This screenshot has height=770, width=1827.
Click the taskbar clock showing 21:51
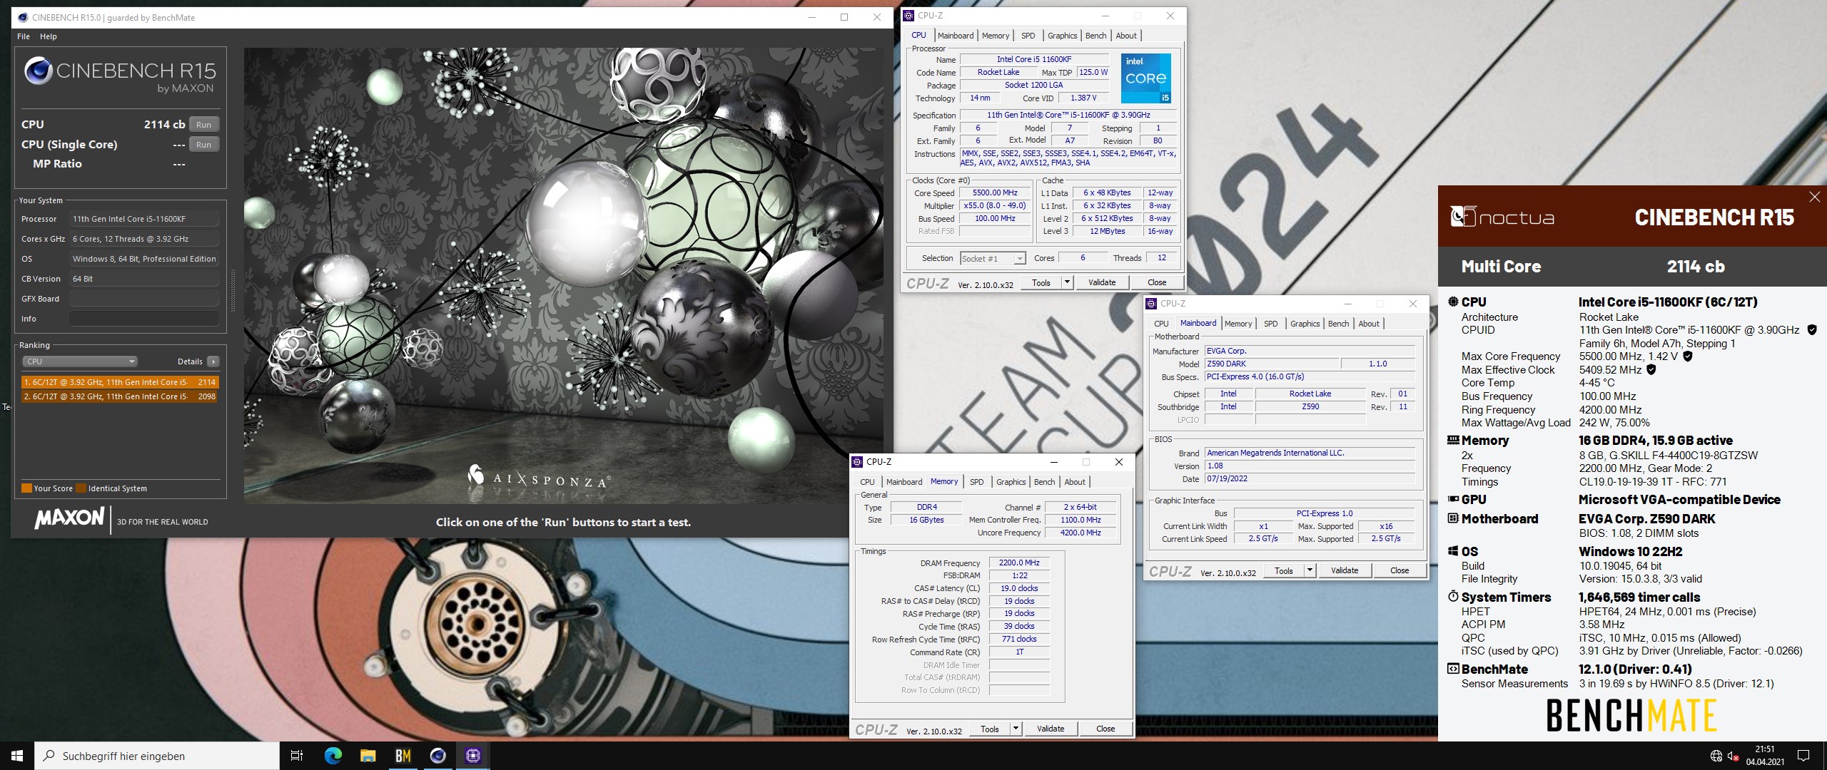point(1765,756)
